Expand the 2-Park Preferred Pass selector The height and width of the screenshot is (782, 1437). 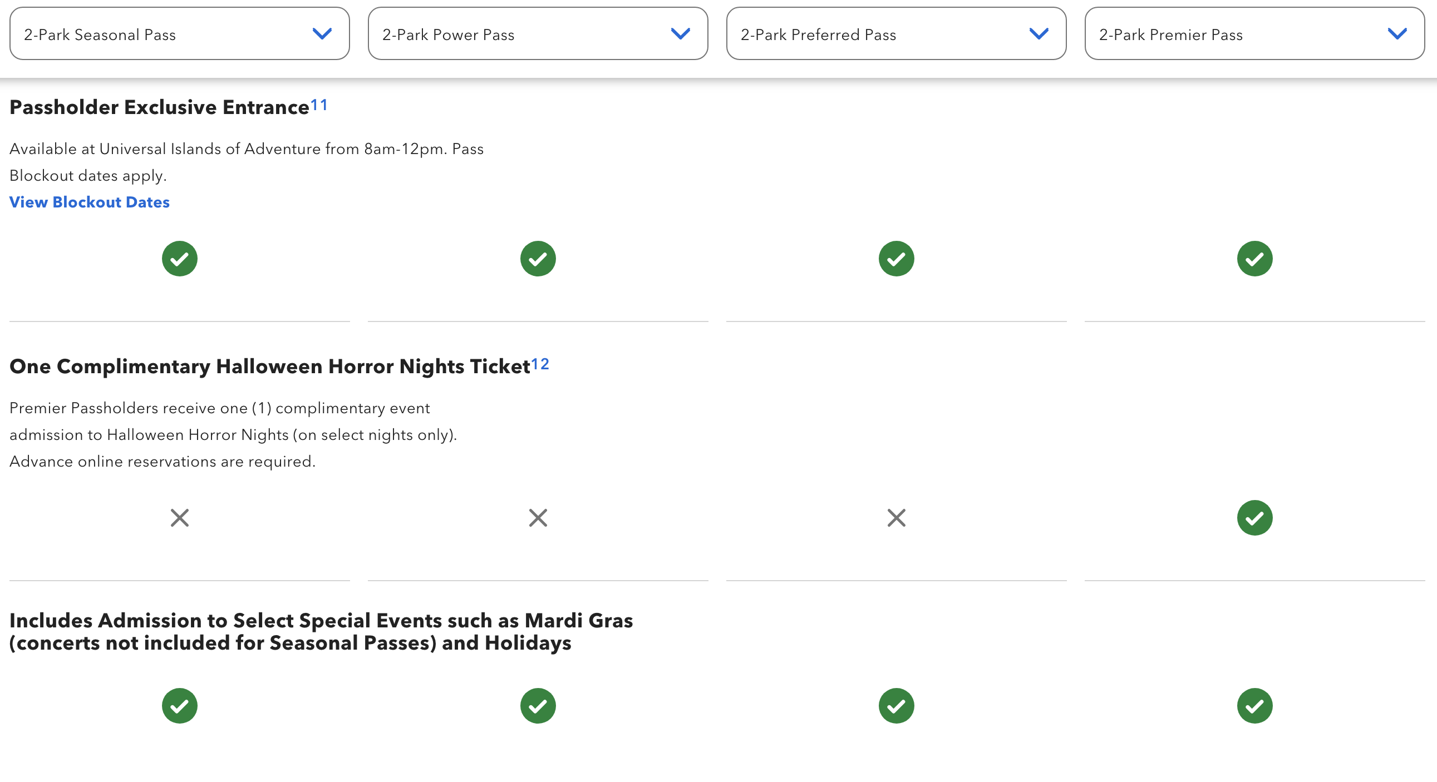[x=896, y=34]
